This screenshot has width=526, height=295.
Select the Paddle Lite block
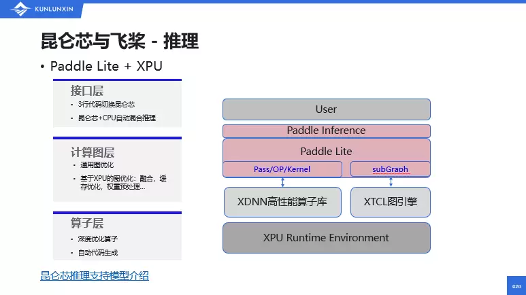click(x=326, y=151)
